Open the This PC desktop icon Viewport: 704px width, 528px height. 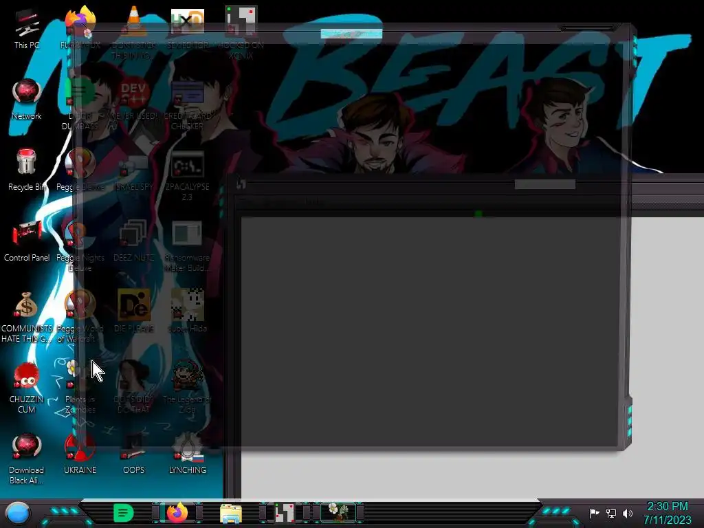coord(27,29)
